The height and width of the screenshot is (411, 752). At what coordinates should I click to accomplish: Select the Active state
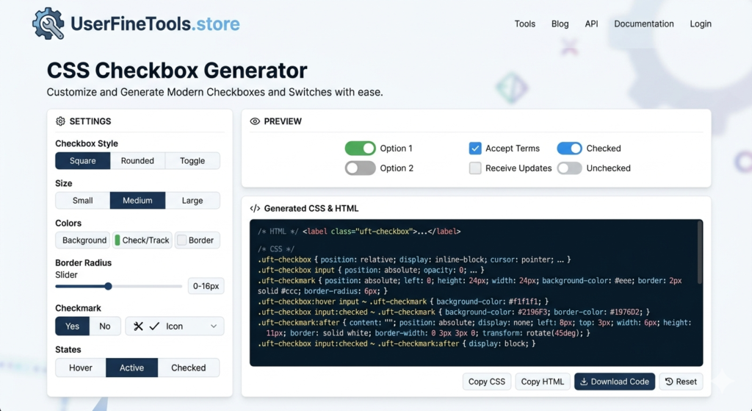coord(132,368)
